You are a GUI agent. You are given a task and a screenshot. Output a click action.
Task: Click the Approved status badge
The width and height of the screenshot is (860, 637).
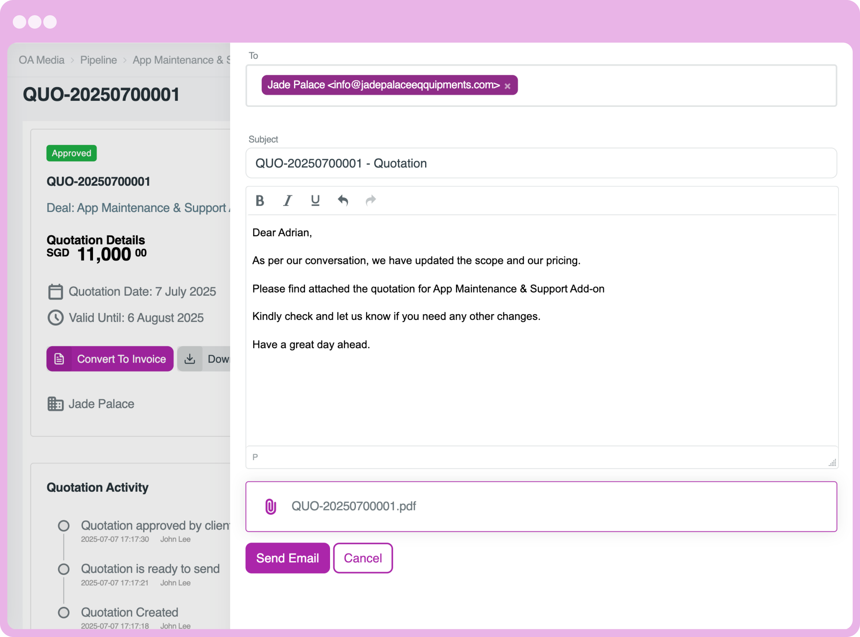[71, 153]
